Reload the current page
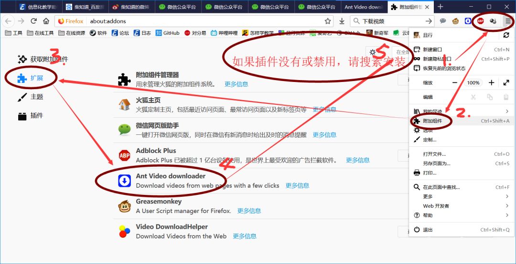This screenshot has height=264, width=516. [x=33, y=21]
